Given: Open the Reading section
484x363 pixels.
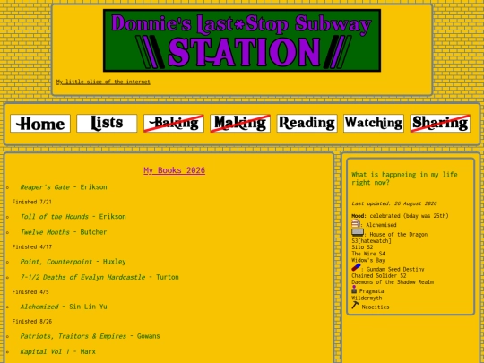Looking at the screenshot, I should (x=307, y=124).
